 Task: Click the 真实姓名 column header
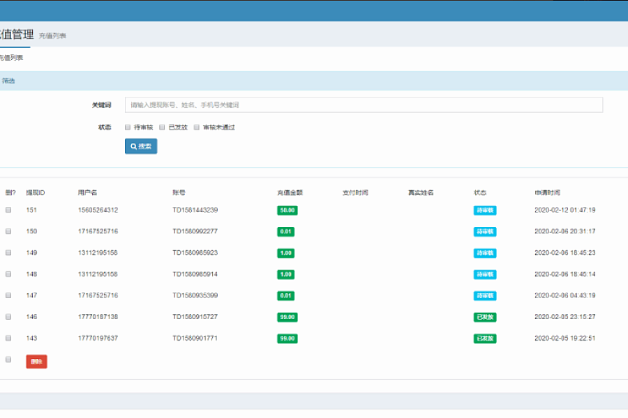[421, 192]
